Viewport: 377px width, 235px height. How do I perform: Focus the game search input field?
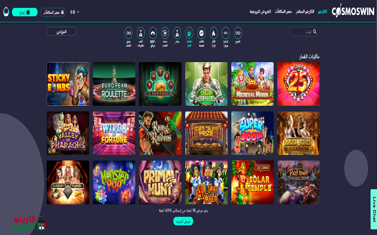304,31
